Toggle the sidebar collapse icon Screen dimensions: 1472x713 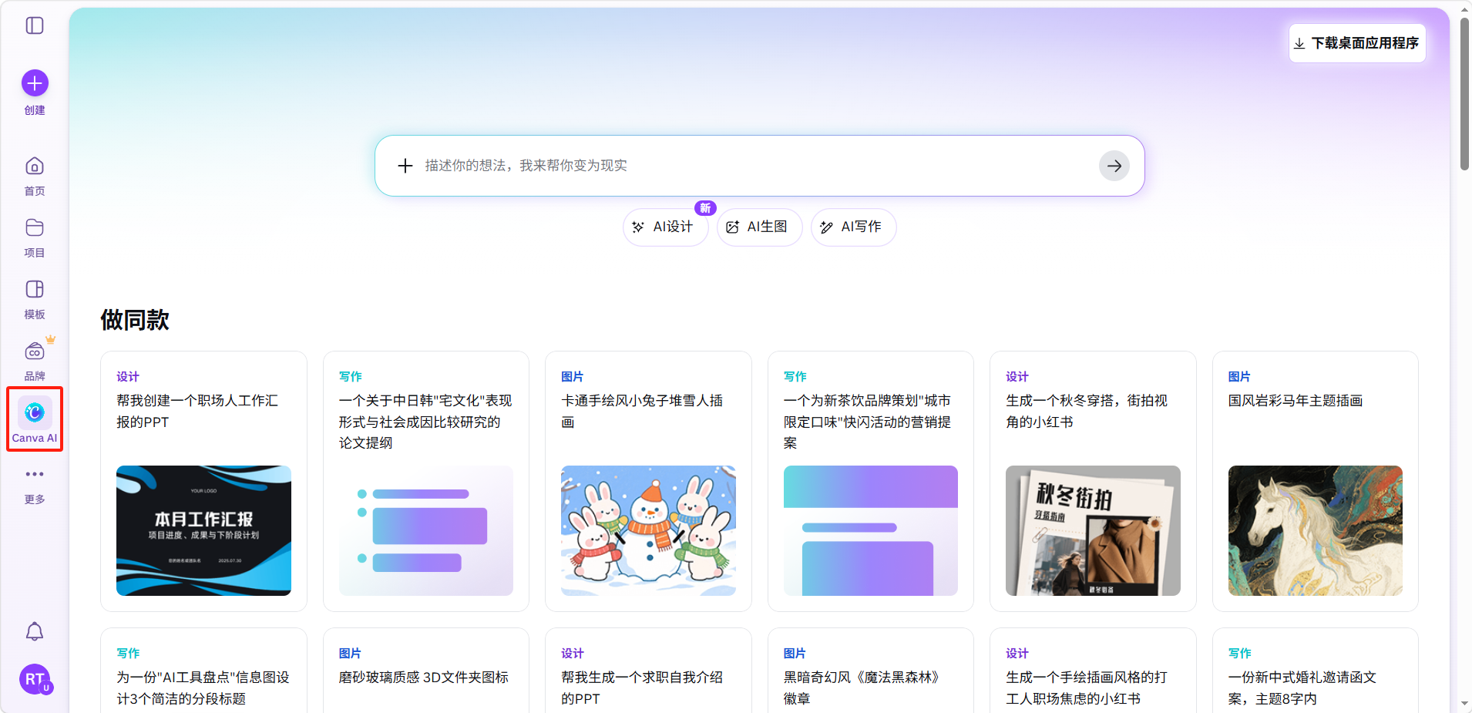coord(35,25)
